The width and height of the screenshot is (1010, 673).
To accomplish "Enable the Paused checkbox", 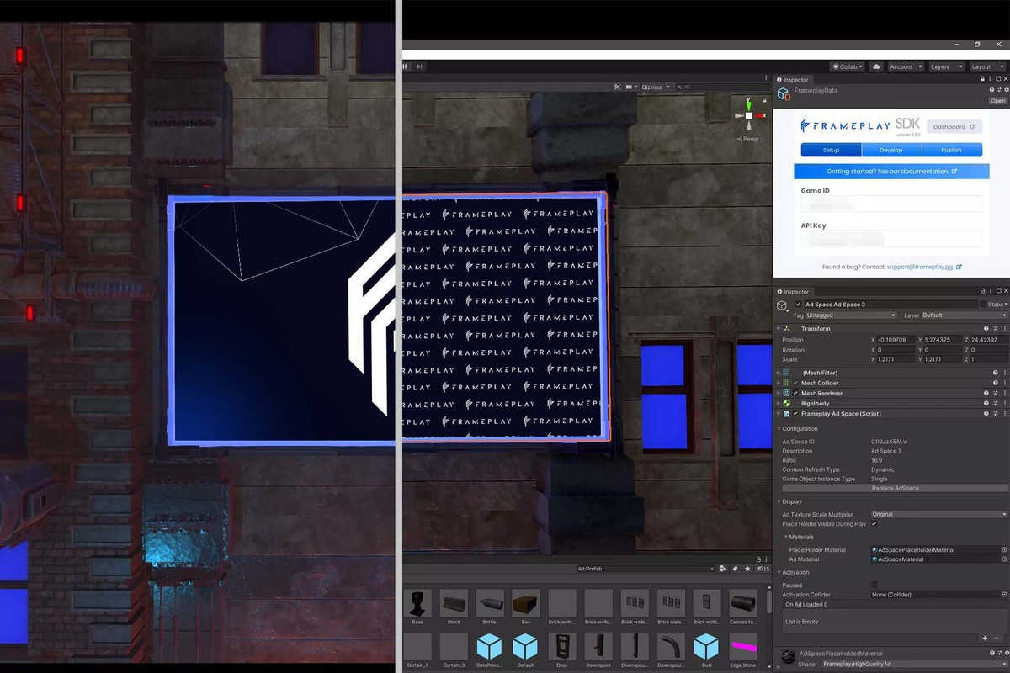I will click(x=874, y=585).
